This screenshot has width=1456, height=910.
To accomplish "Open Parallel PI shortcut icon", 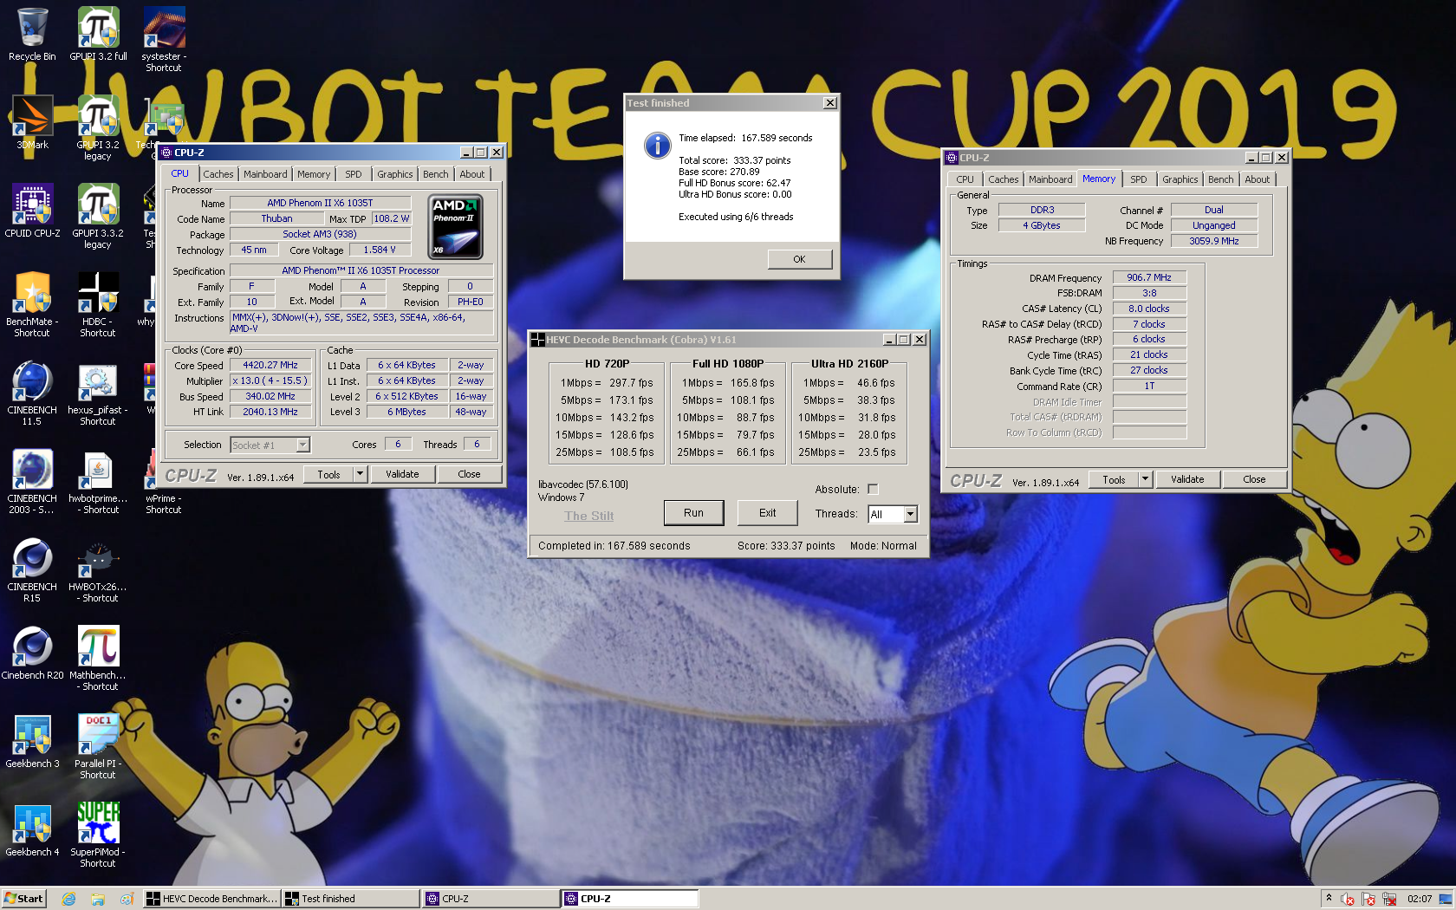I will tap(98, 747).
